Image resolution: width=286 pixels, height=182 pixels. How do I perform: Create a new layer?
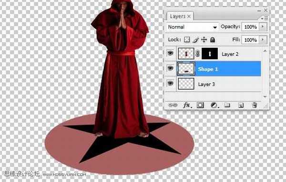241,105
